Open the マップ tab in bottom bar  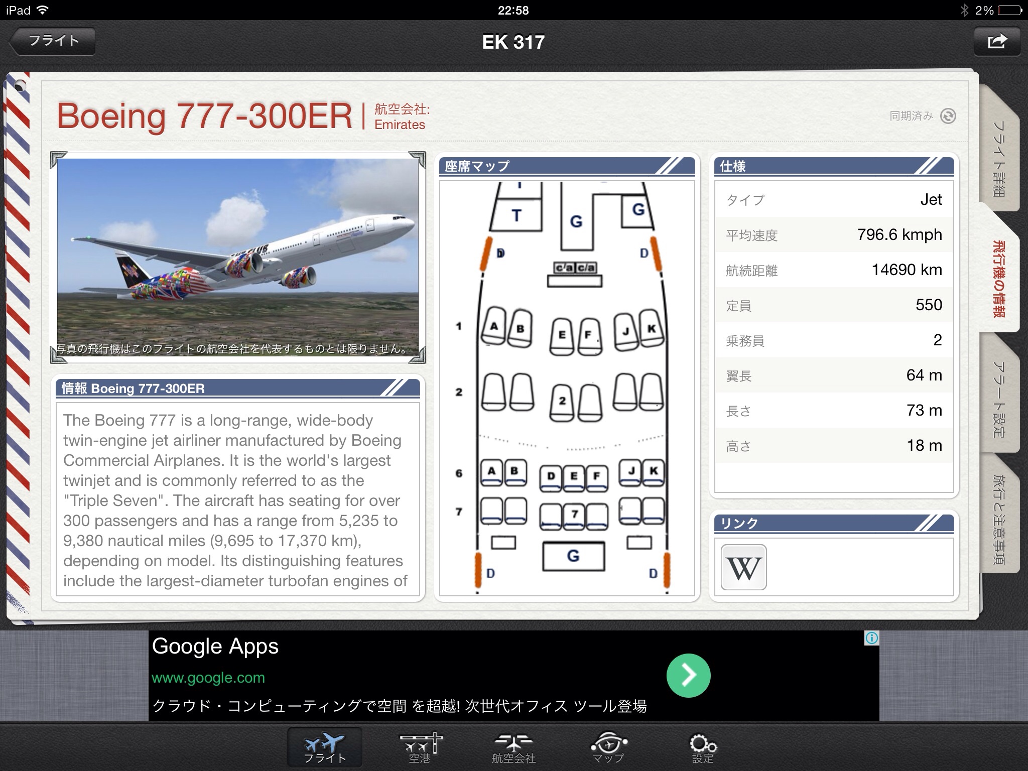608,747
